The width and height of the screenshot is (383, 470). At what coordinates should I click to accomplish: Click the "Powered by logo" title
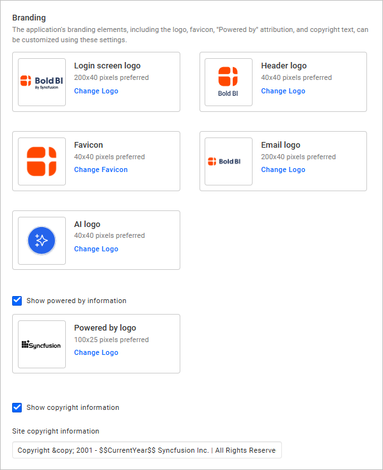(106, 328)
